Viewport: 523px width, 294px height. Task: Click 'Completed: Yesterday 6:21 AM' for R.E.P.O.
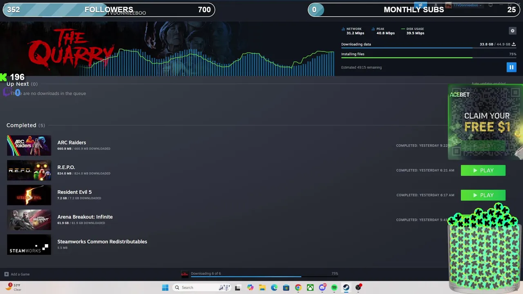coord(425,170)
